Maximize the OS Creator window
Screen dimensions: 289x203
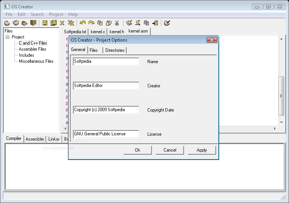click(x=268, y=7)
